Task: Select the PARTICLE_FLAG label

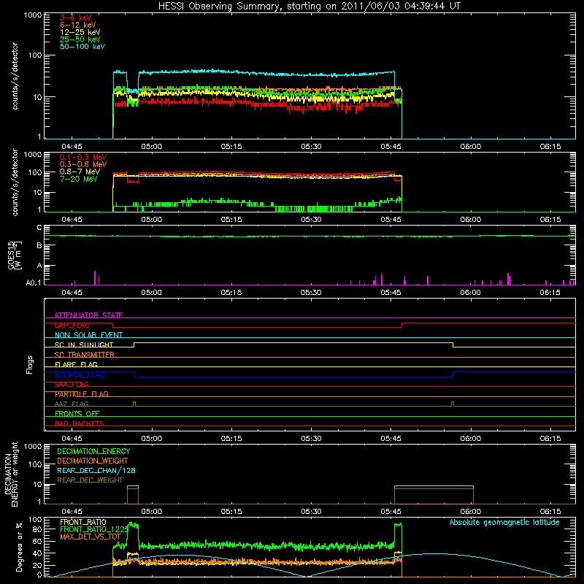Action: (x=82, y=394)
